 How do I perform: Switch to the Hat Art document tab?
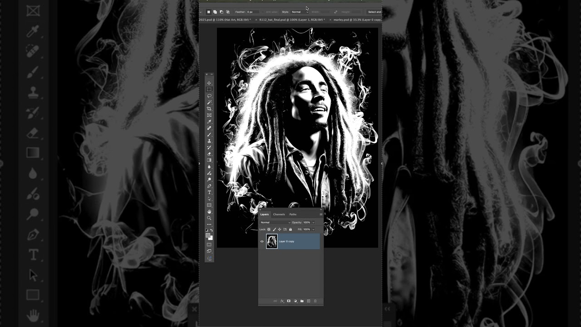click(225, 20)
